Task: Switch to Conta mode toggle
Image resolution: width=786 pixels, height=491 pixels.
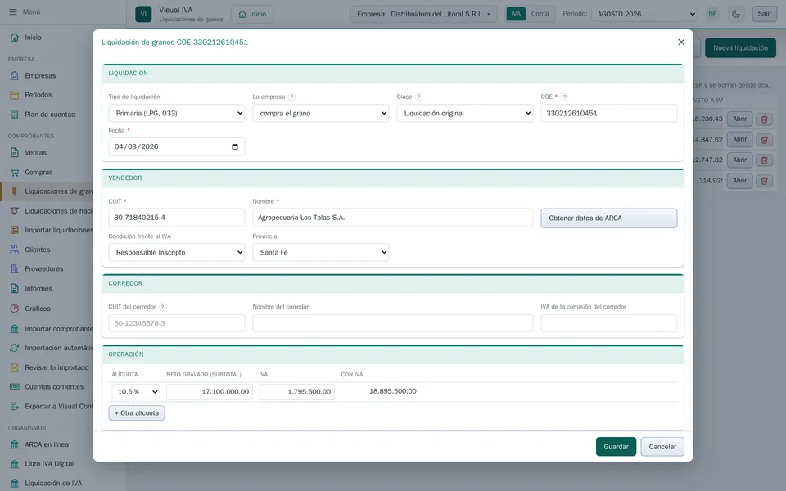Action: tap(540, 14)
